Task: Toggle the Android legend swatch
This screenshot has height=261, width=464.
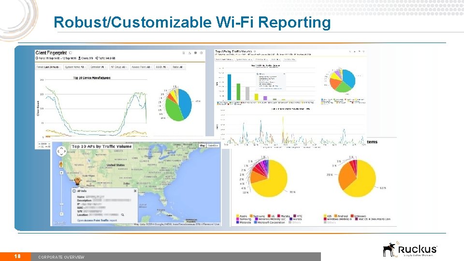Action: [x=336, y=216]
